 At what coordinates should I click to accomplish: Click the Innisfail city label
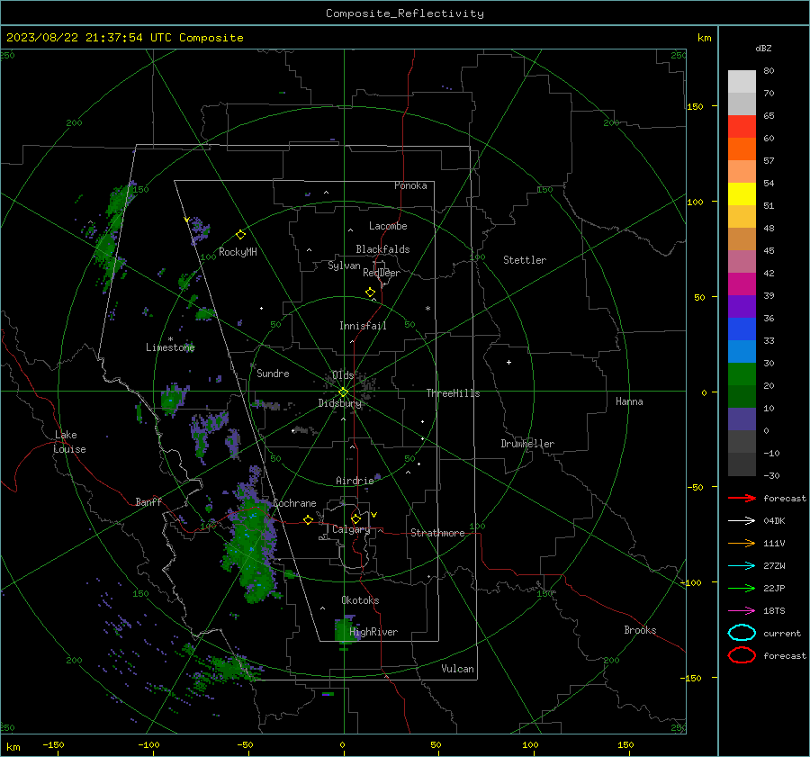click(x=363, y=326)
